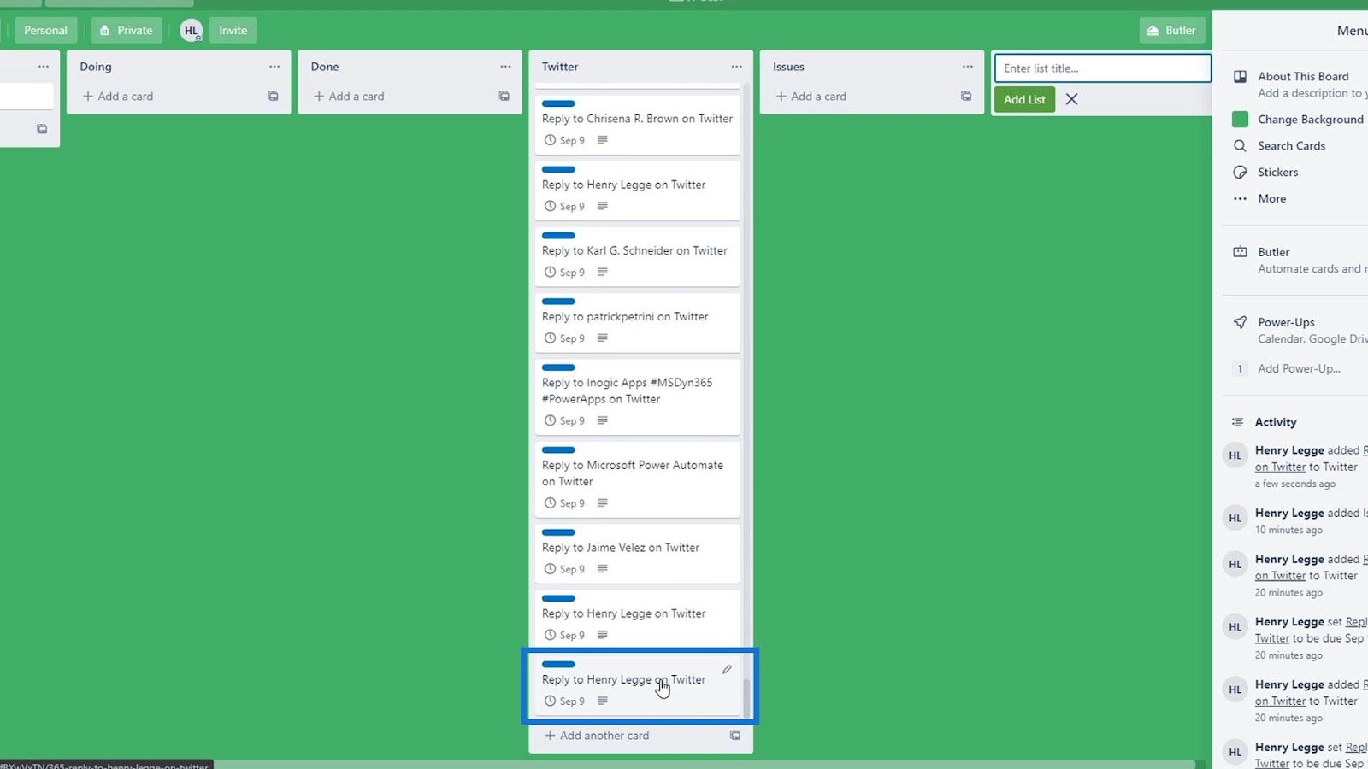
Task: Open the Reply to patrickpetrini card
Action: [637, 322]
